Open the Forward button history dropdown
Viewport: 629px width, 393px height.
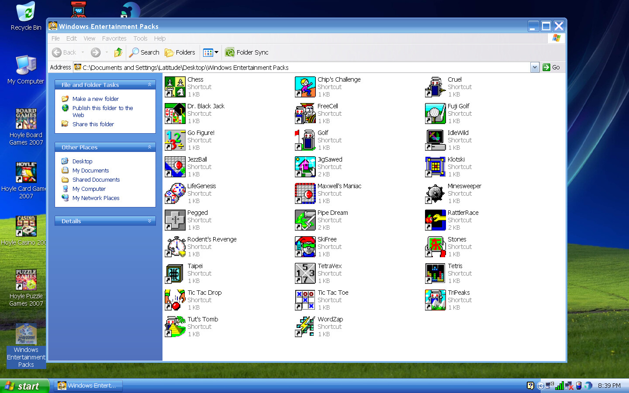(x=107, y=52)
